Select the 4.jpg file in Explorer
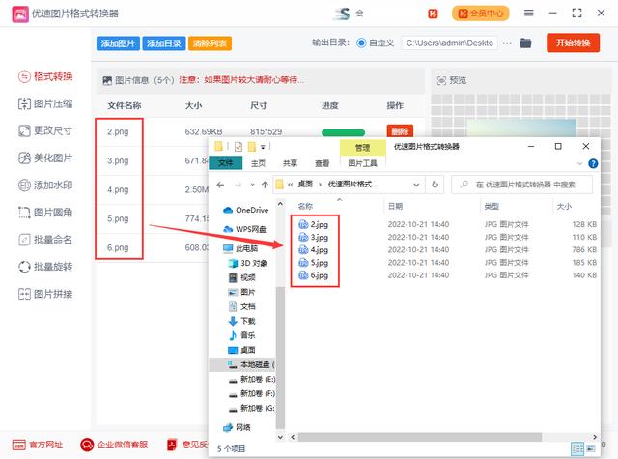Screen dimensions: 618x459 pyautogui.click(x=313, y=250)
